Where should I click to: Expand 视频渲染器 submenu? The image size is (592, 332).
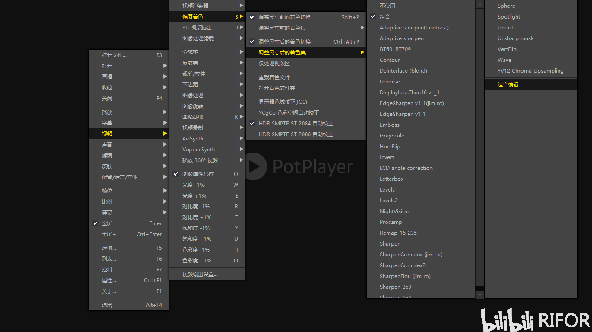coord(207,6)
